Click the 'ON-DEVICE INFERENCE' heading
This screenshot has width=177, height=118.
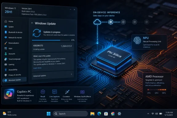106,12
